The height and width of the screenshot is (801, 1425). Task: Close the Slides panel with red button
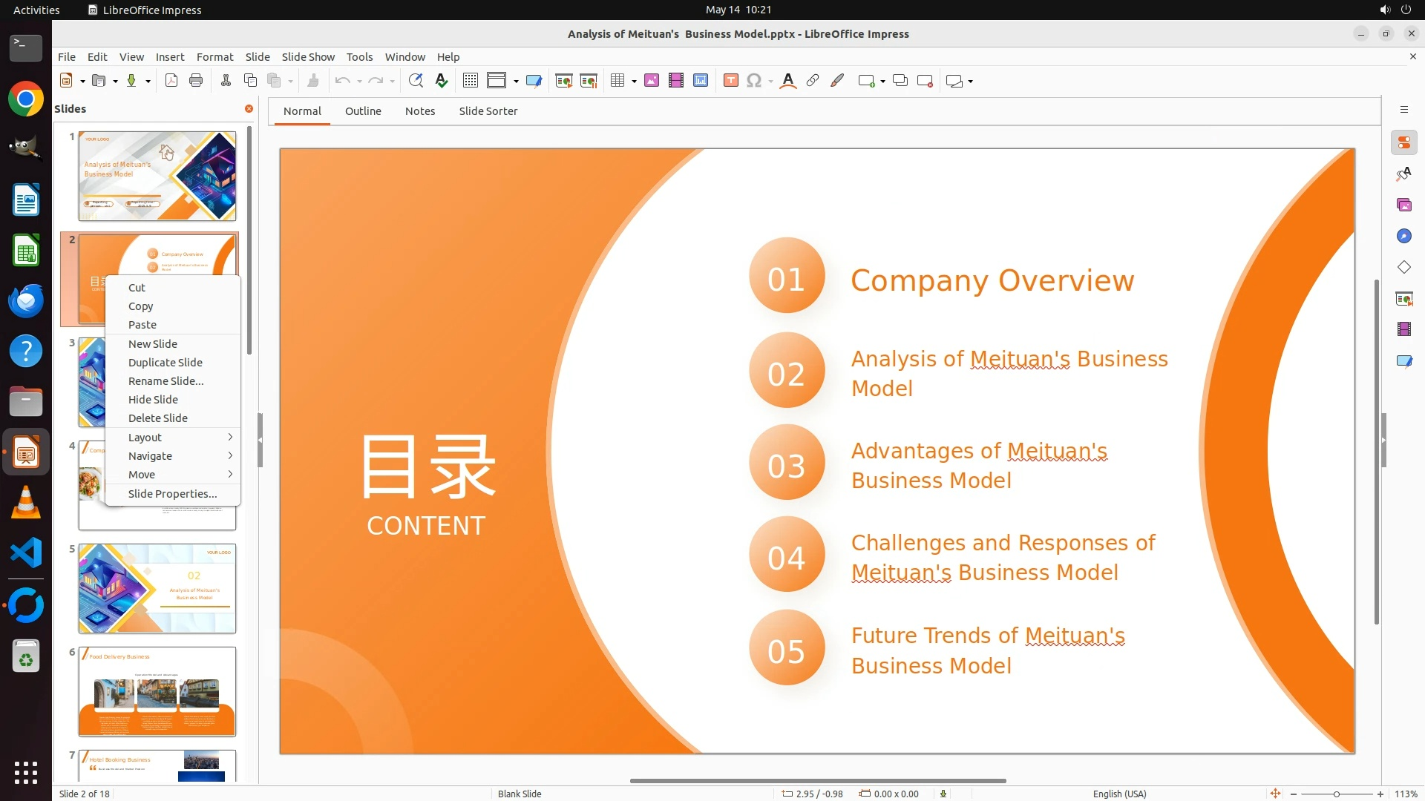click(x=249, y=109)
